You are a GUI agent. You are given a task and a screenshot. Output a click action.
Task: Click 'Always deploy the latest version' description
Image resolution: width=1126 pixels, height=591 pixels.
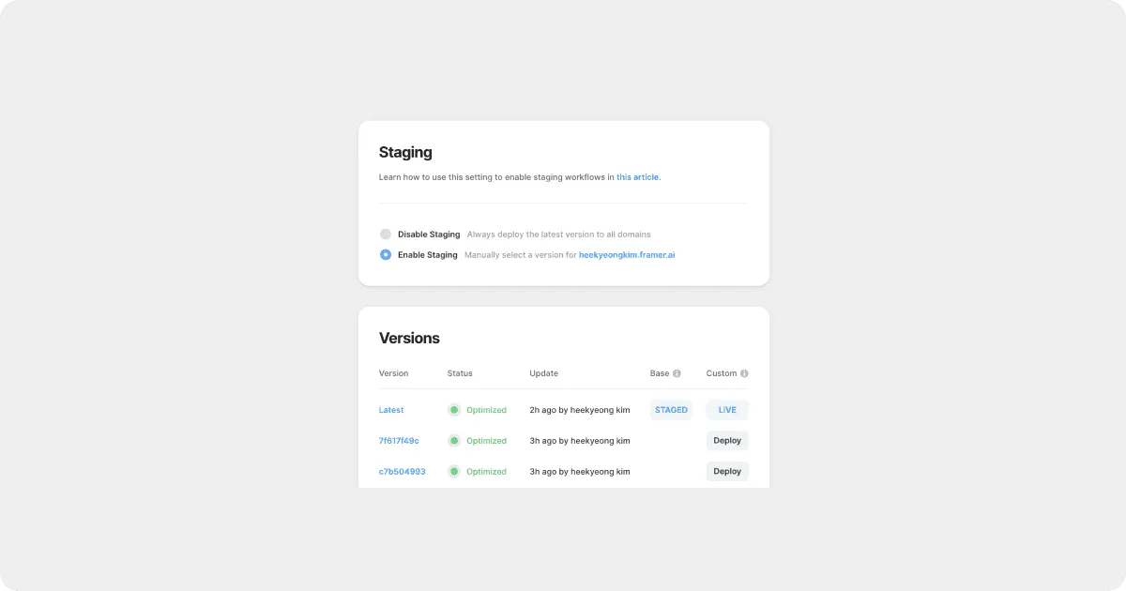pyautogui.click(x=559, y=235)
